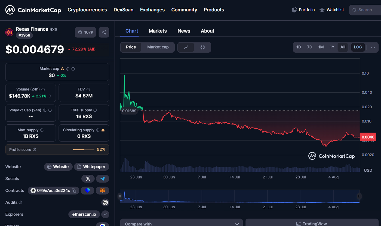
Task: Click the audit badge icon in Audits row
Action: [x=105, y=202]
